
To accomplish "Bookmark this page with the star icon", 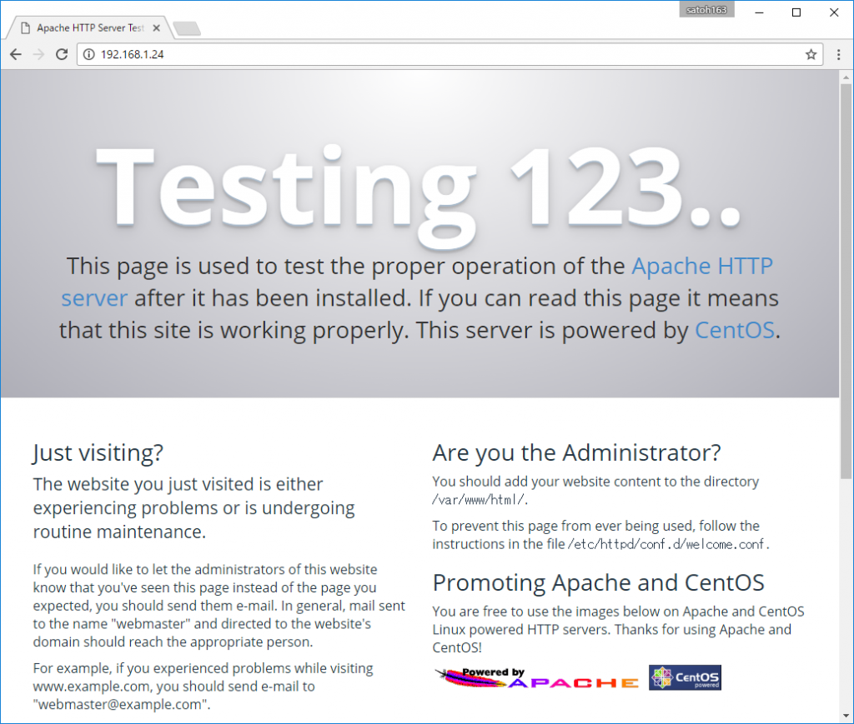I will tap(811, 54).
